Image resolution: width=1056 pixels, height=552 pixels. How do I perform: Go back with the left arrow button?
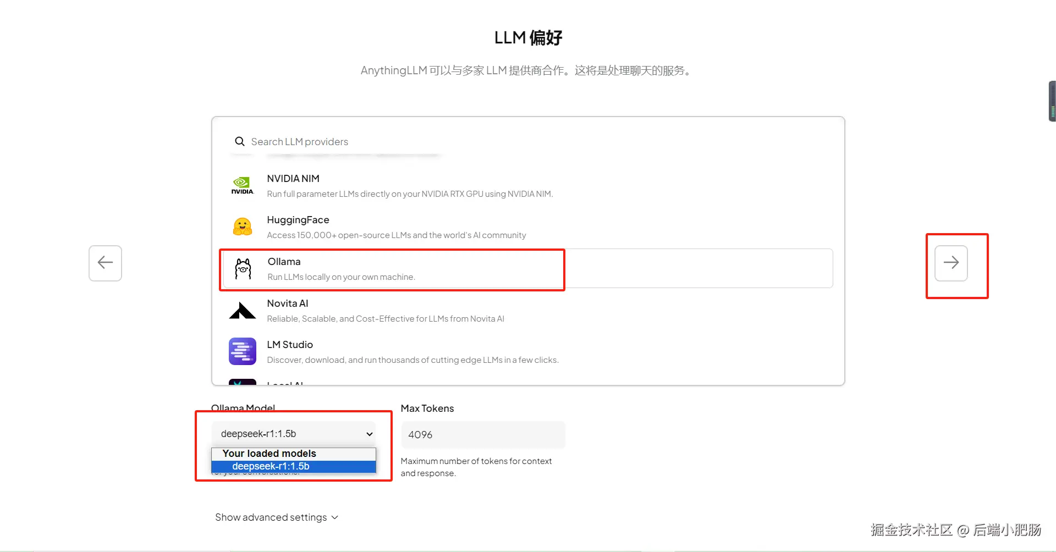[x=105, y=263]
